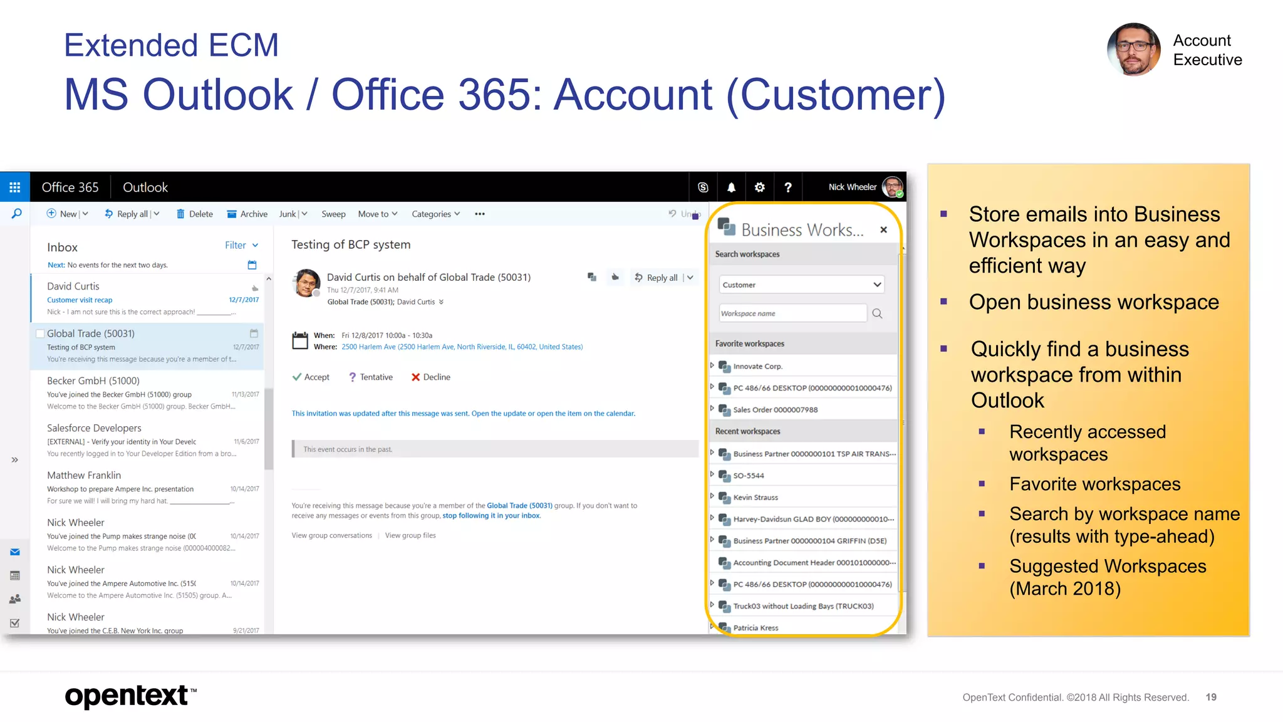Accept the meeting invitation
The image size is (1283, 722).
click(x=311, y=377)
